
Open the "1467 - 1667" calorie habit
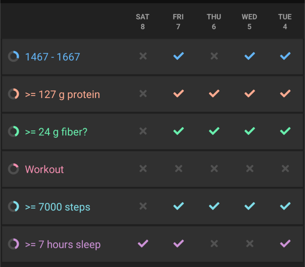53,57
